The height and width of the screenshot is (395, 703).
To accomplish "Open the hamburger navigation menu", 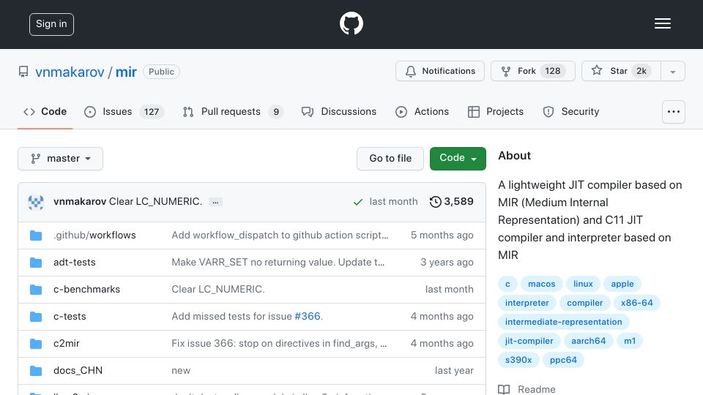I will click(x=662, y=23).
